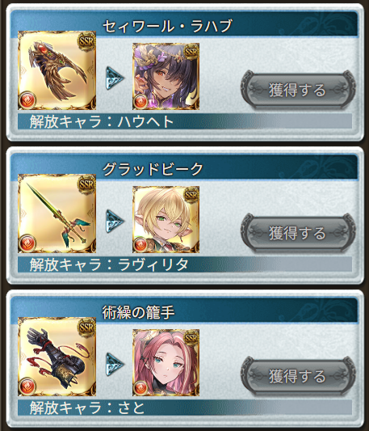Open the ハウヘト character portrait
This screenshot has width=369, height=431.
(x=166, y=76)
